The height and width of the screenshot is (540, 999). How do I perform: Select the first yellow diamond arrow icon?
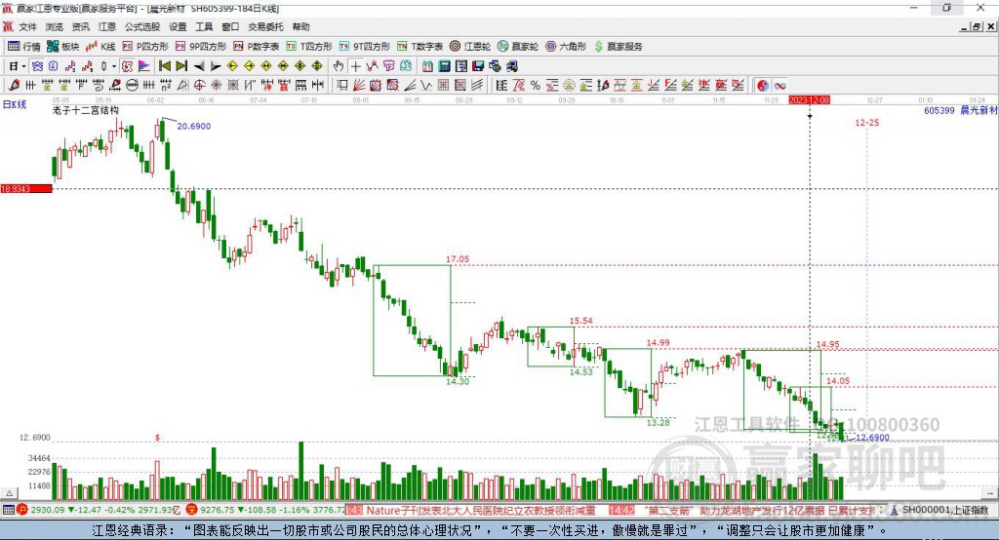[x=232, y=66]
